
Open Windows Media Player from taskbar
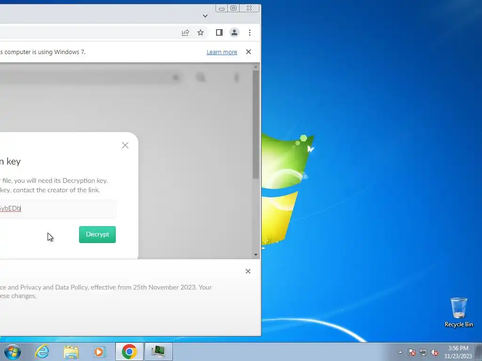point(100,352)
